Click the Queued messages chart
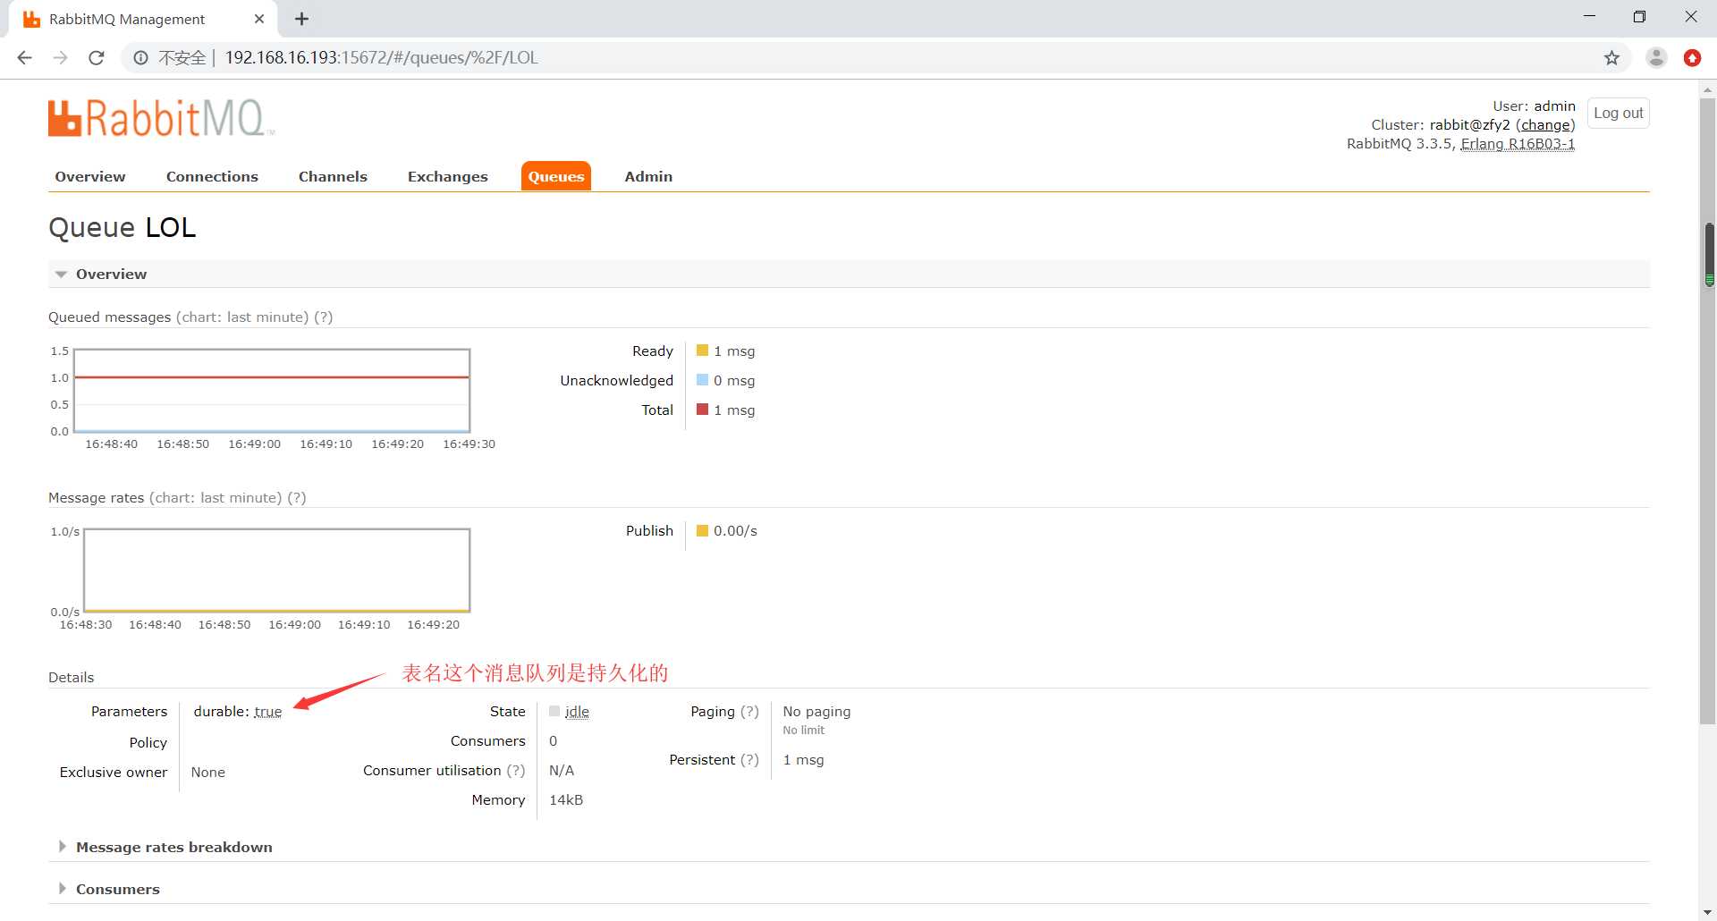This screenshot has width=1717, height=921. [x=272, y=391]
